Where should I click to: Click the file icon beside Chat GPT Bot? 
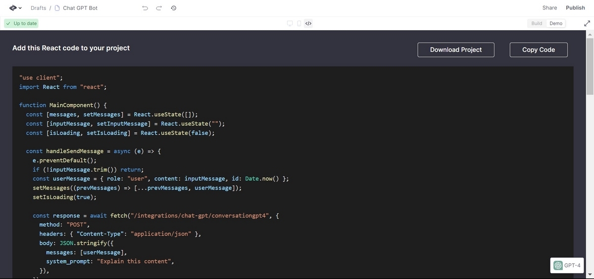(57, 8)
